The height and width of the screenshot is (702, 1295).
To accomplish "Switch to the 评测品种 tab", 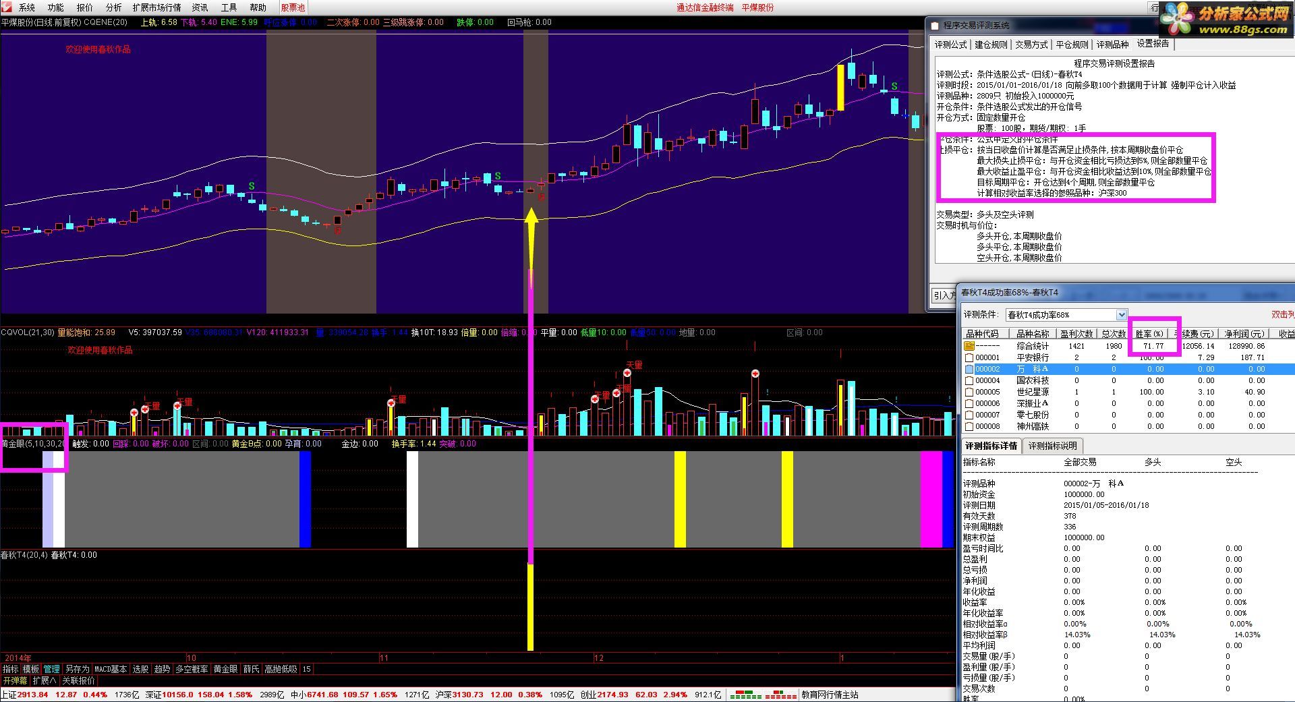I will (1112, 45).
